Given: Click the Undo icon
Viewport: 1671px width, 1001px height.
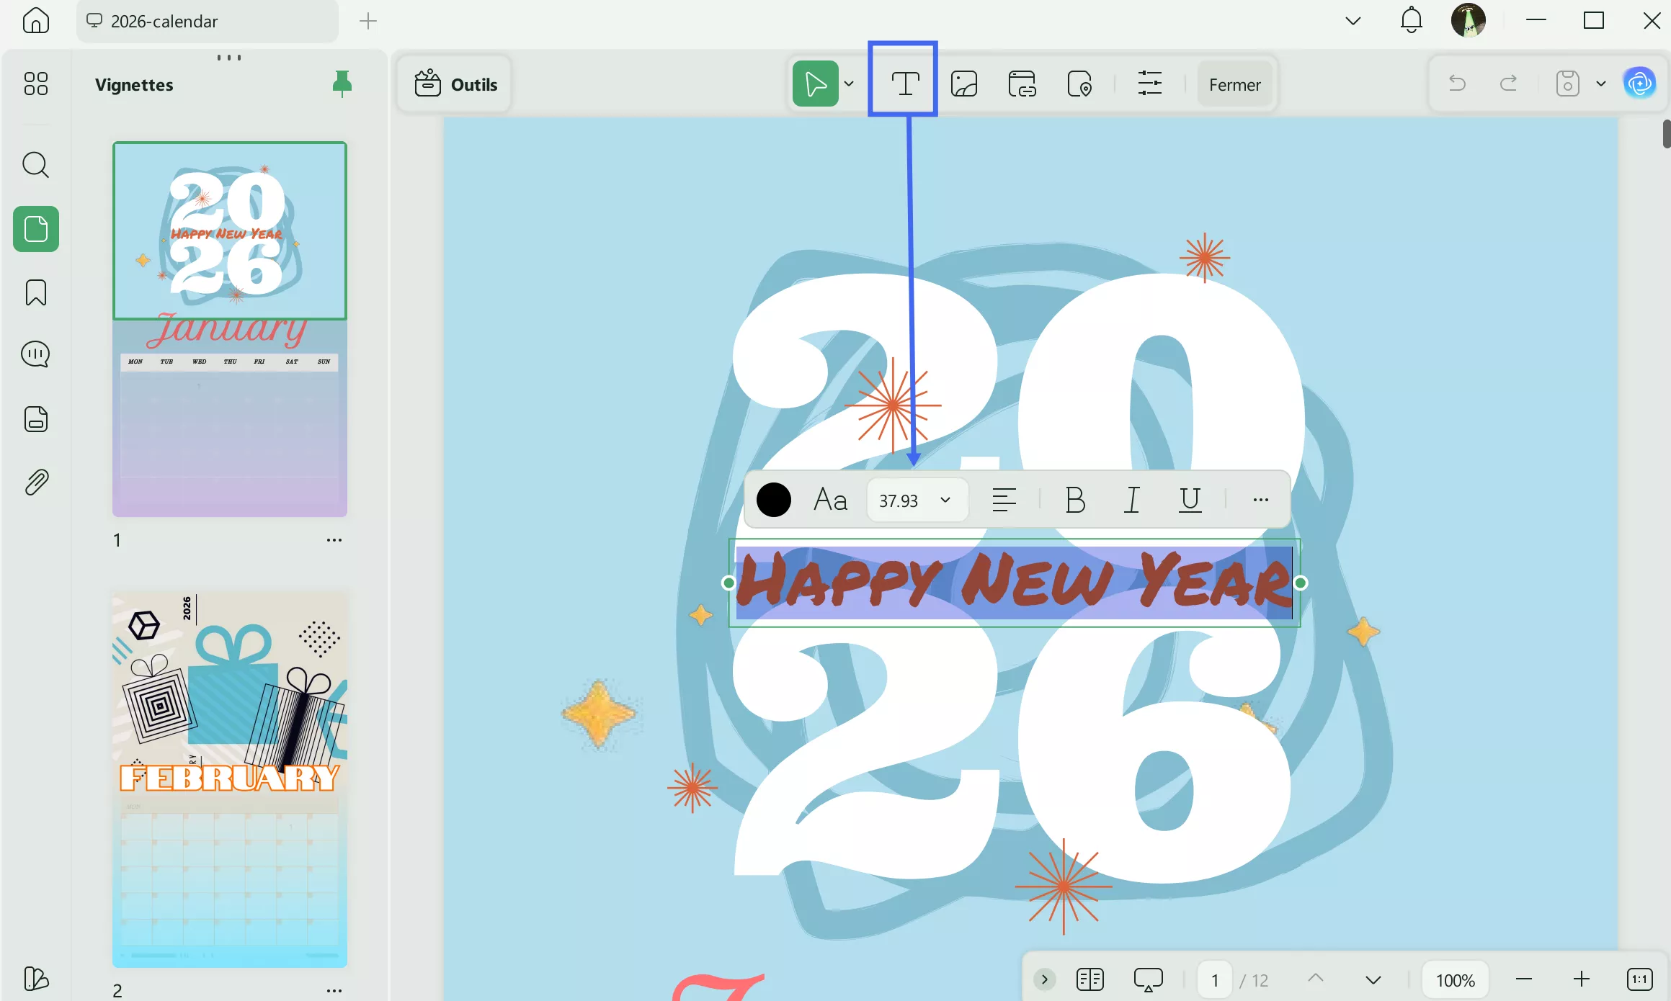Looking at the screenshot, I should (1456, 83).
